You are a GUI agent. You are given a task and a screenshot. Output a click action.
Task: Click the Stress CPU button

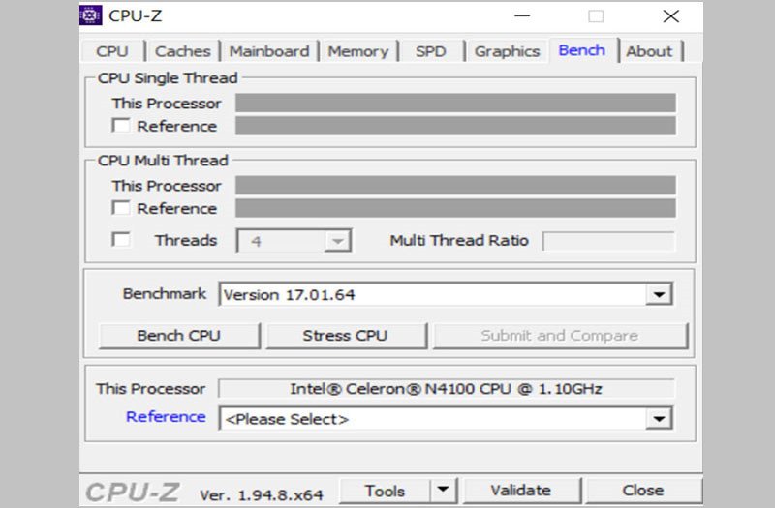coord(346,336)
